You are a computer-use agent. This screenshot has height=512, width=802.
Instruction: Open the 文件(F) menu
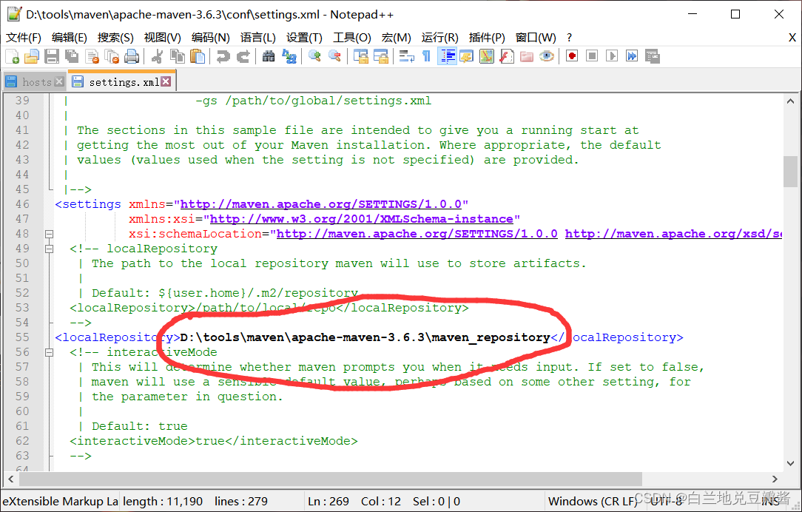click(24, 37)
